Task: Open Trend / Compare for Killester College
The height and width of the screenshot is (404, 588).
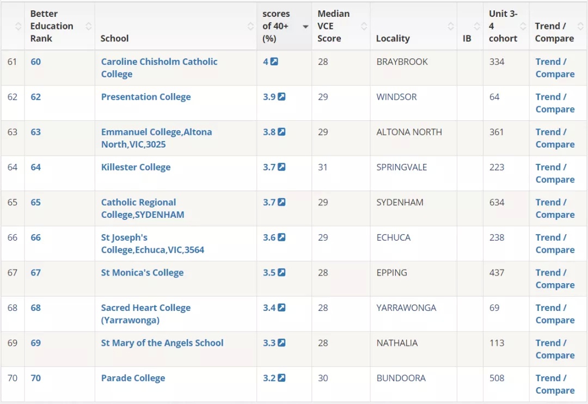Action: coord(555,173)
